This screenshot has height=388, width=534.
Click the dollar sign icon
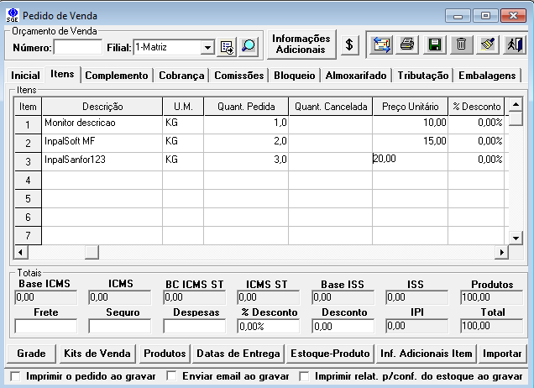point(350,45)
